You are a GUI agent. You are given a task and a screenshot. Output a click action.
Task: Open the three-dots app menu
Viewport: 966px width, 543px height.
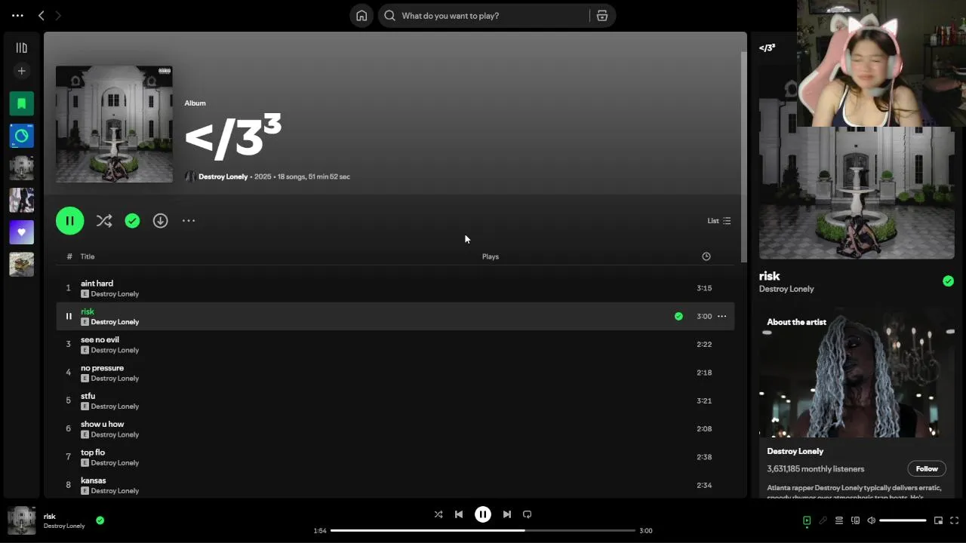pos(17,15)
